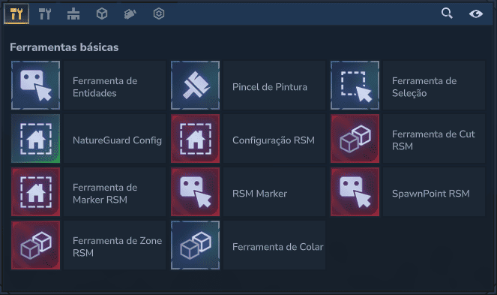Screen dimensions: 497x295
Task: Select the Ferramenta de Zone RSM cubes icon
Action: click(x=35, y=245)
